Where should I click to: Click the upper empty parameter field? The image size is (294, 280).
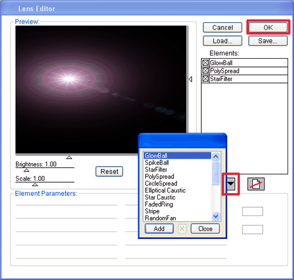252,211
